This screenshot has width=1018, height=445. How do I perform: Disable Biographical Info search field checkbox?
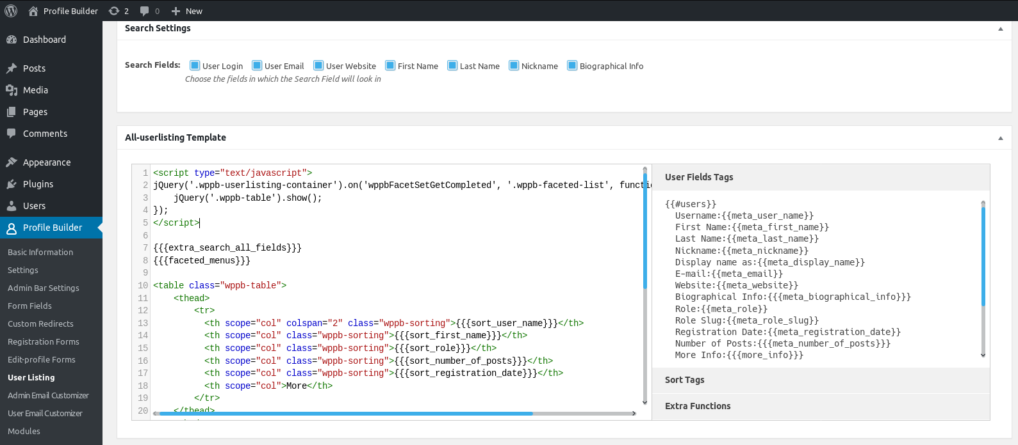click(572, 65)
